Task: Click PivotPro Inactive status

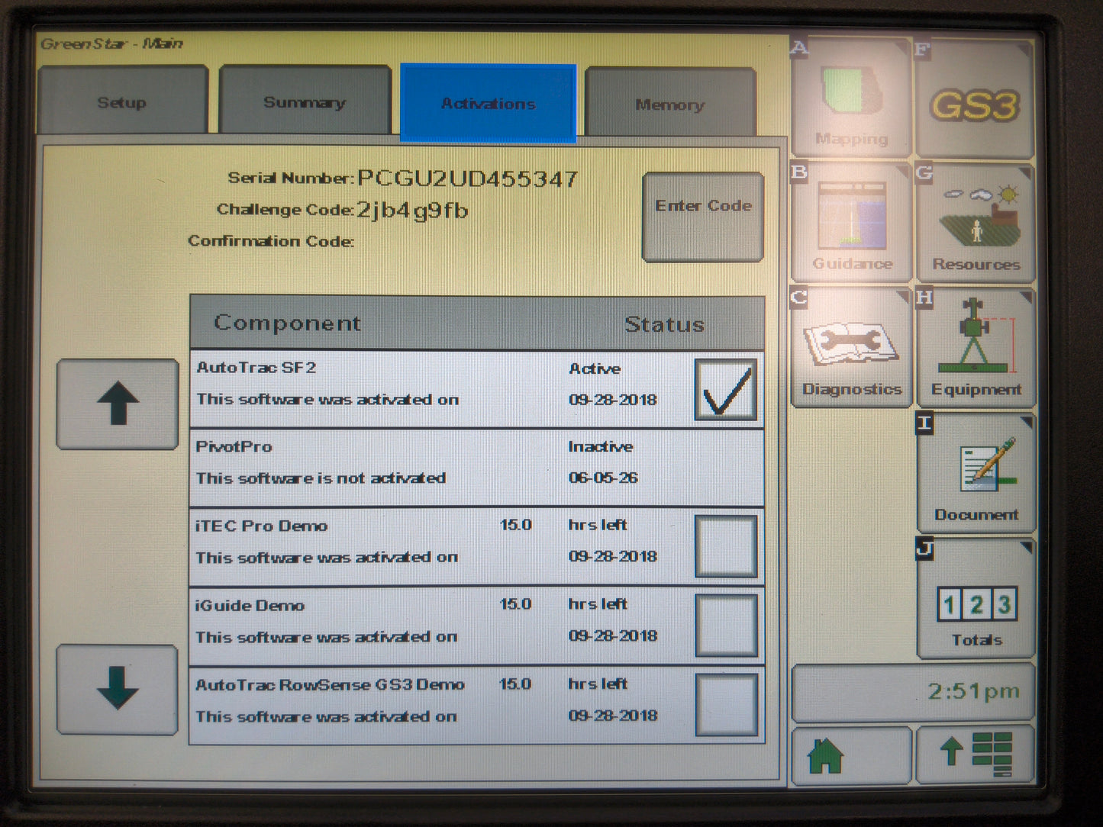Action: click(x=601, y=447)
